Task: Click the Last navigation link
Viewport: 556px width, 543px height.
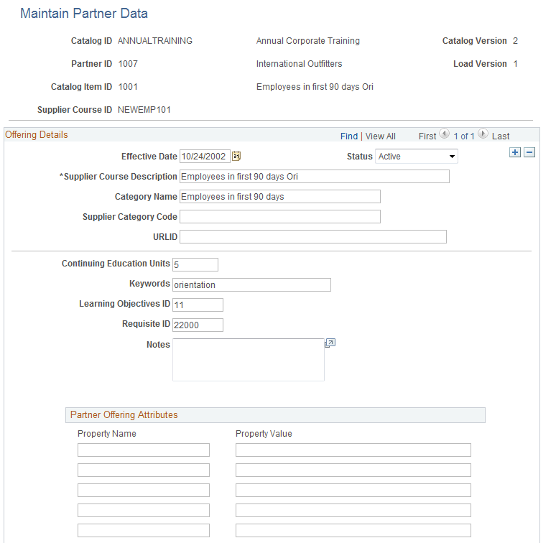Action: [x=501, y=136]
